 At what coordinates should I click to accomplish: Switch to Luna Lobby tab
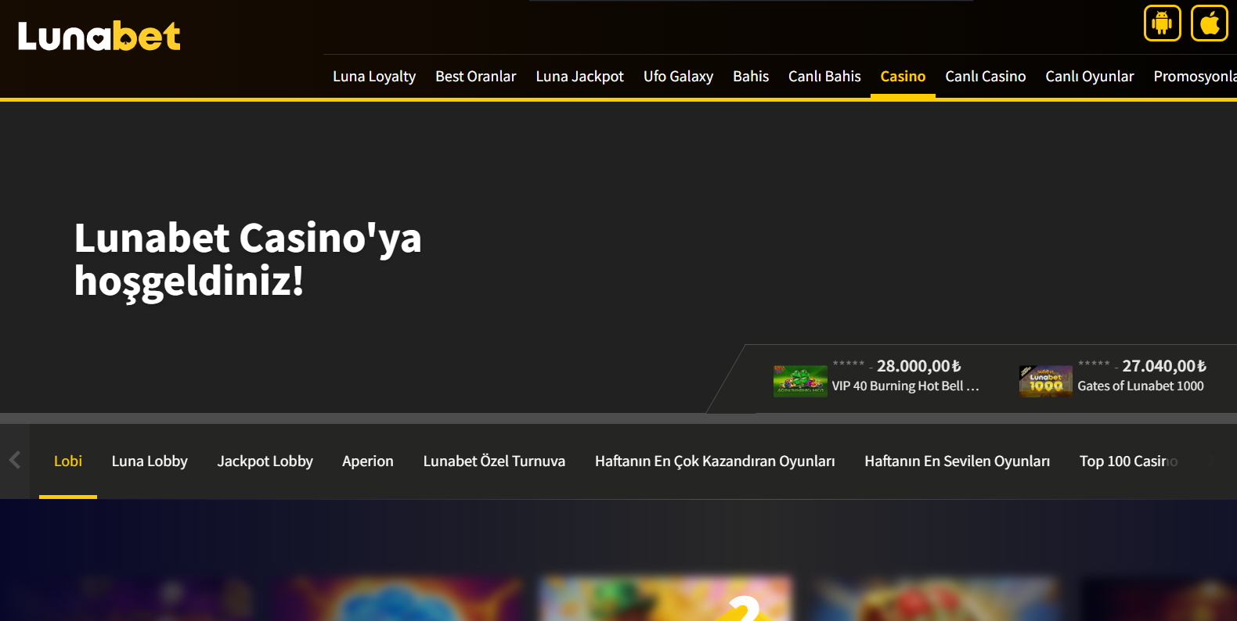pyautogui.click(x=150, y=461)
